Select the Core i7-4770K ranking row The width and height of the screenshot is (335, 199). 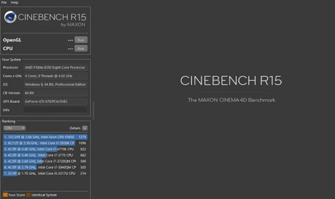tap(45, 149)
